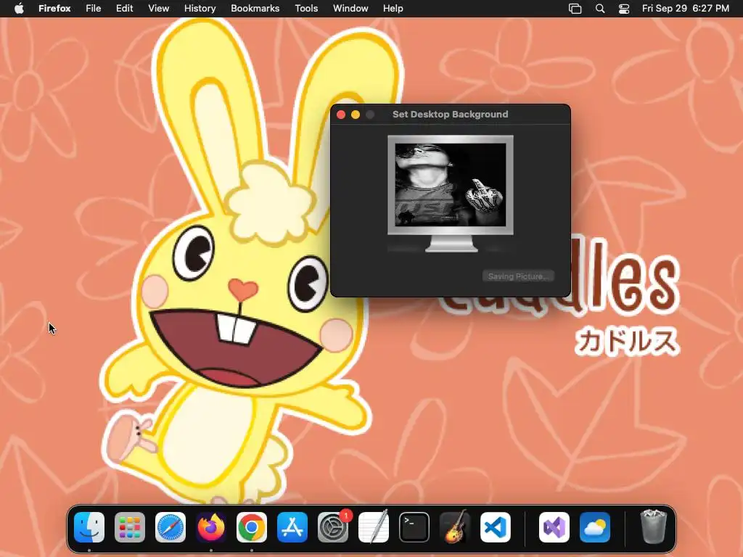The height and width of the screenshot is (557, 743).
Task: Click Spotlight search magnifier icon
Action: coord(600,9)
